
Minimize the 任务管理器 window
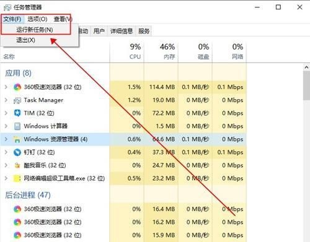point(257,7)
